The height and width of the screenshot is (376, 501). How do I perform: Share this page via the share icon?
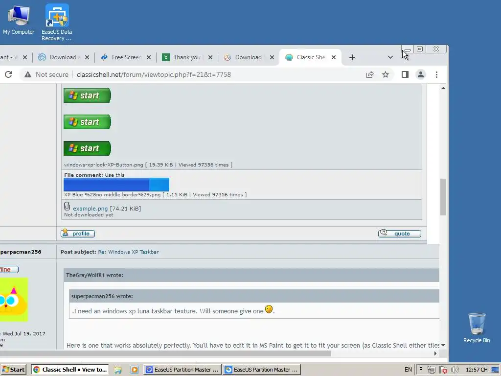pyautogui.click(x=370, y=74)
